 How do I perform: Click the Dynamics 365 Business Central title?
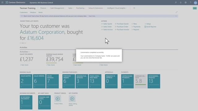41,2
